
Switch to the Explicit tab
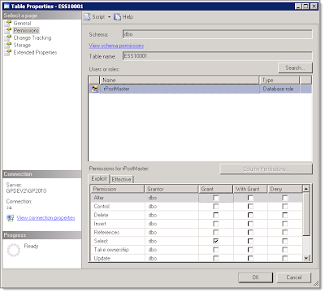[x=99, y=178]
